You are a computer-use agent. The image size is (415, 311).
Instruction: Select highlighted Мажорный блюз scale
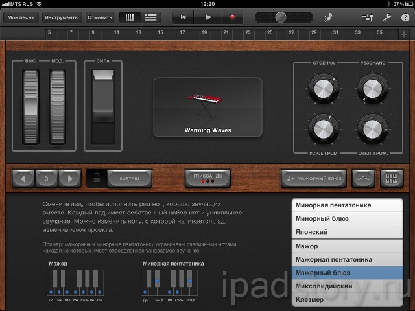(348, 273)
